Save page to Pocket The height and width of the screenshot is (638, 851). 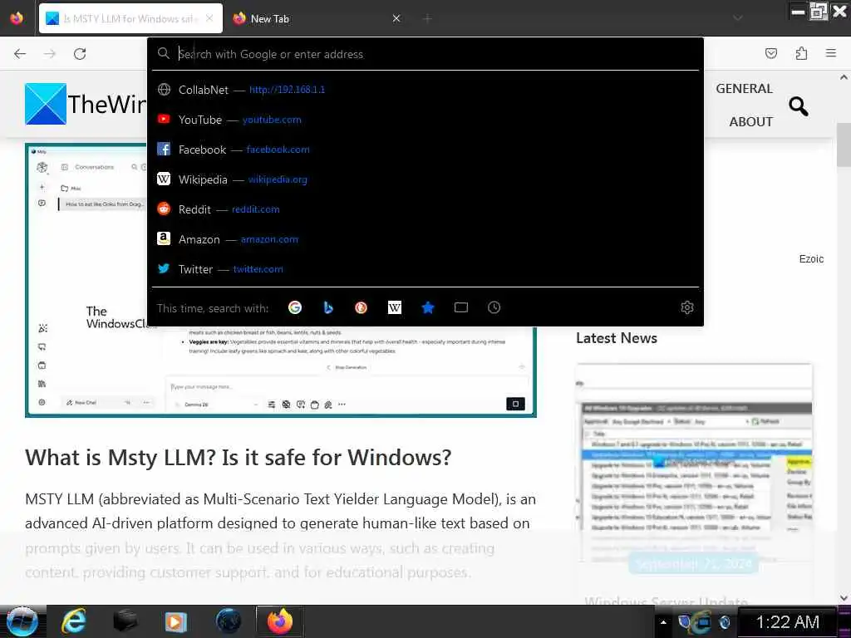(x=770, y=53)
